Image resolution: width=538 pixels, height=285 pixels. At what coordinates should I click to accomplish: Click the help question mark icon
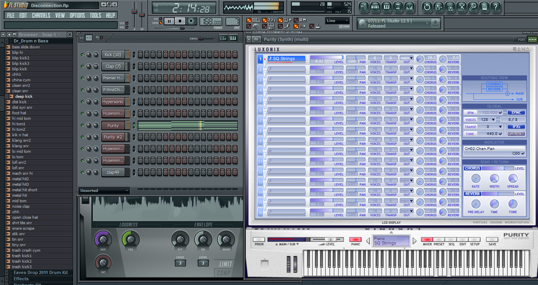[495, 7]
